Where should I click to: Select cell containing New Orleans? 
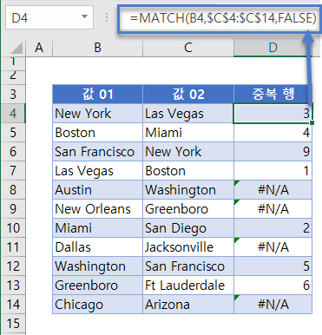coord(97,209)
